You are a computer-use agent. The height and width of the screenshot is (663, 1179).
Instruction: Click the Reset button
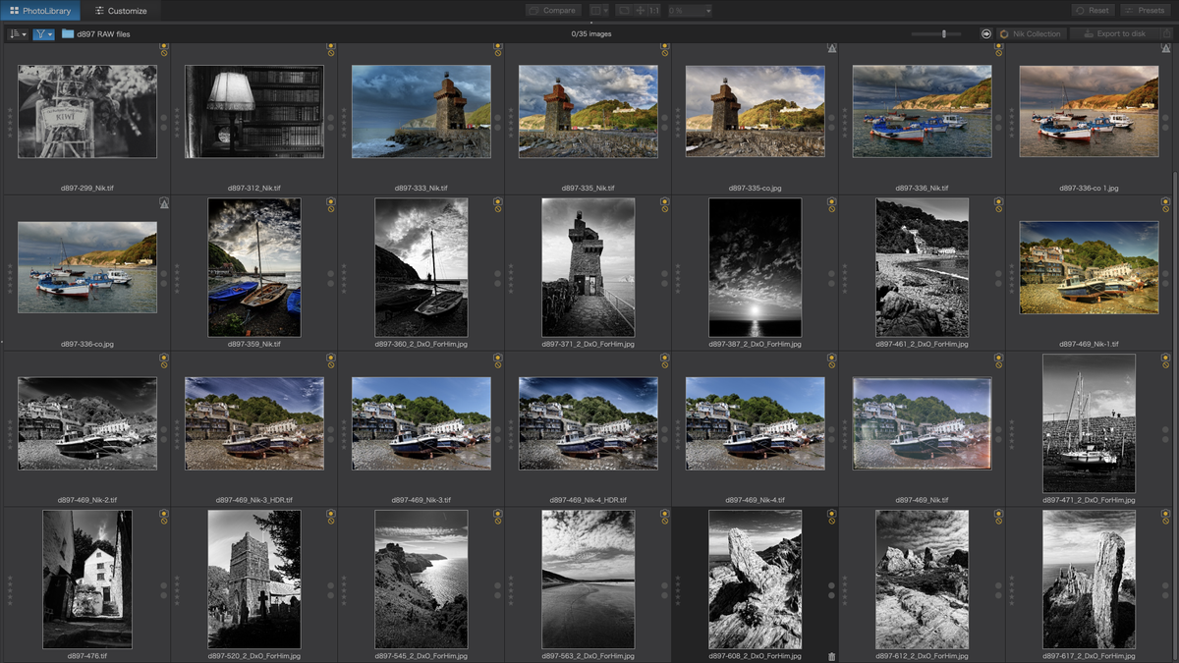[1093, 11]
